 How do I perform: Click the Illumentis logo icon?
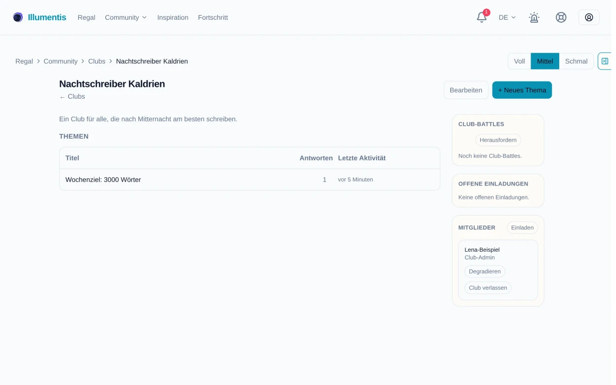pyautogui.click(x=18, y=17)
